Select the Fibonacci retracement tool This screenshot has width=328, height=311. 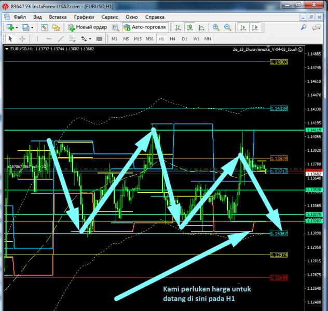[72, 39]
